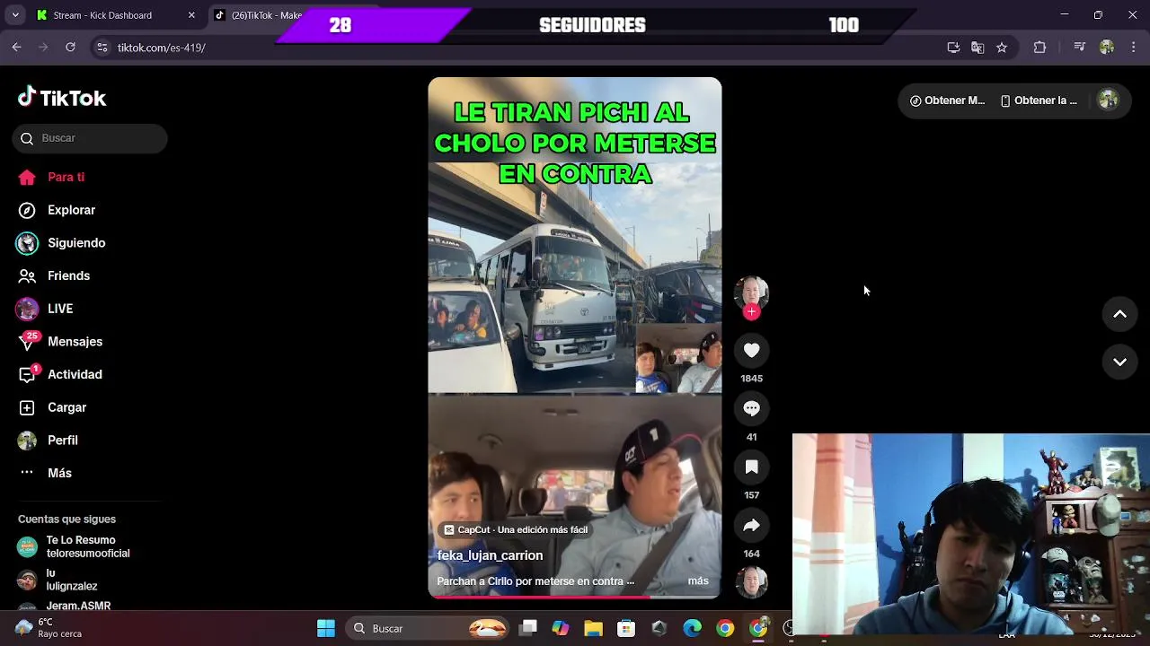The image size is (1150, 646).
Task: Open TikTok profile avatar top right
Action: coord(1109,100)
